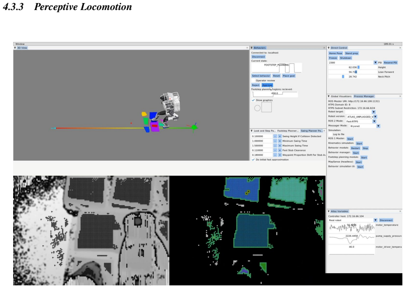Open the Behaviors panel triangle menu icon
405x288 pixels.
(x=251, y=48)
